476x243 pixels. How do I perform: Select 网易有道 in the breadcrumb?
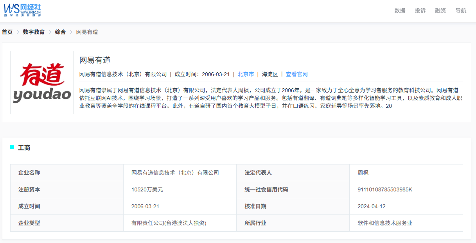(87, 32)
